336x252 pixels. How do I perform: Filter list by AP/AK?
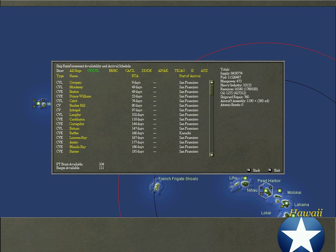[163, 71]
